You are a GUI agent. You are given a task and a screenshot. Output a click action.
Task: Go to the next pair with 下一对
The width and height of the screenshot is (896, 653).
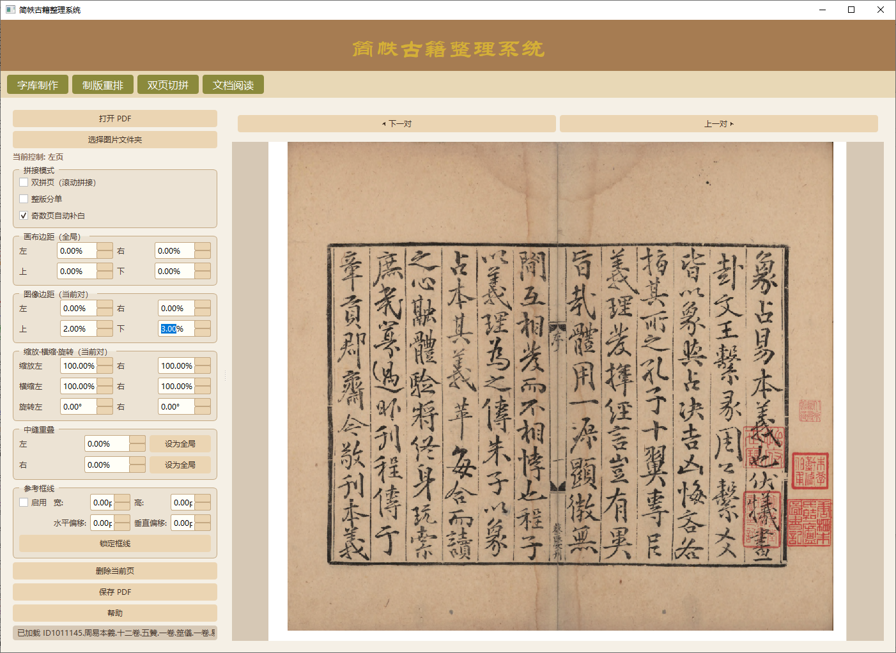tap(397, 124)
